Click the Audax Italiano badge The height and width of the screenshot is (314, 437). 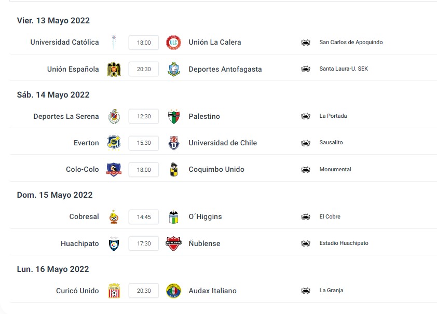pyautogui.click(x=173, y=291)
